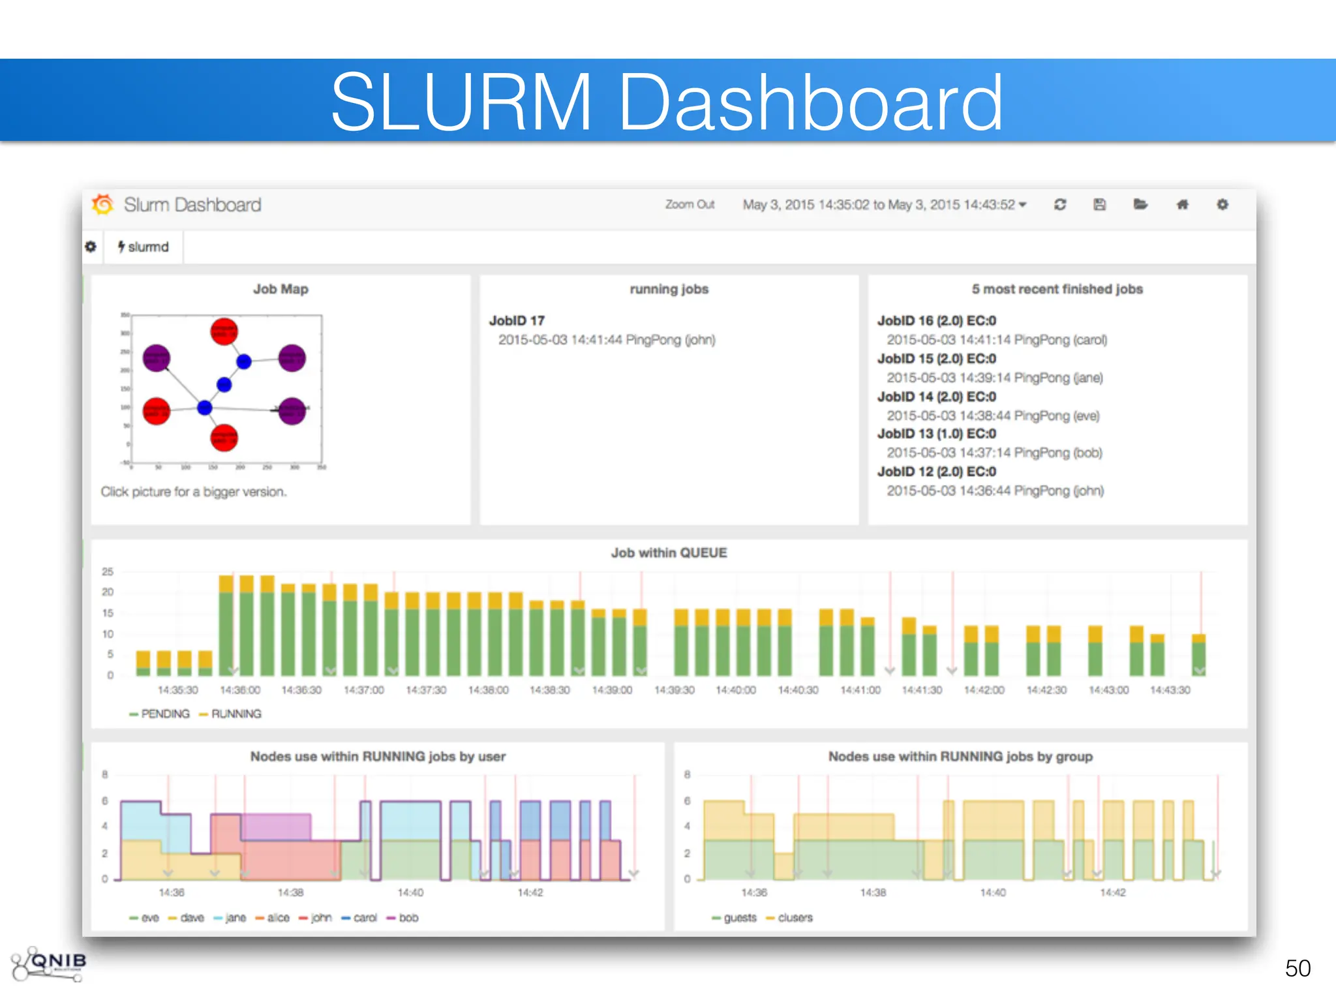This screenshot has height=1002, width=1336.
Task: Click the Job Map graph thumbnail
Action: (x=223, y=390)
